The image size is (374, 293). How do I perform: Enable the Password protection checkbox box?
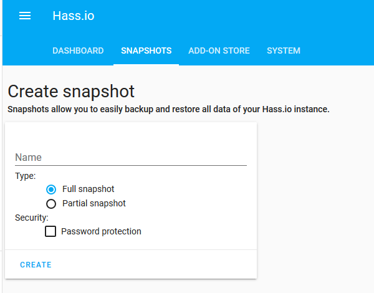50,231
